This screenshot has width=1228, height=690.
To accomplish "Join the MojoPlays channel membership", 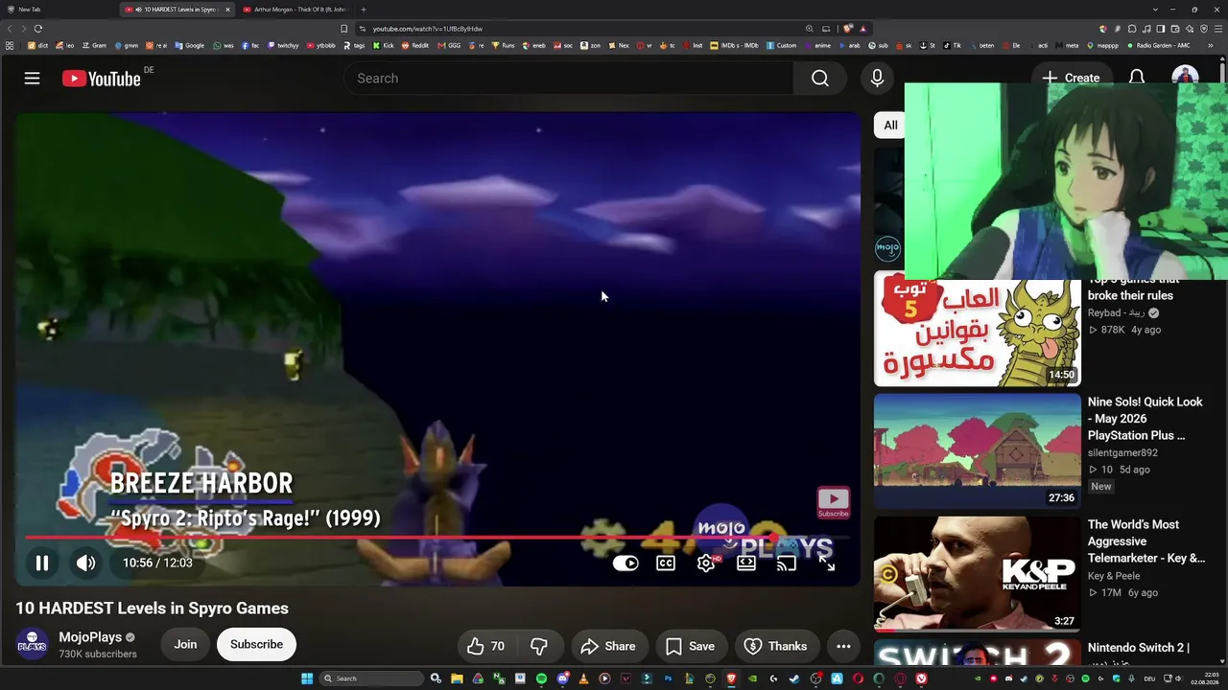I will pos(185,644).
